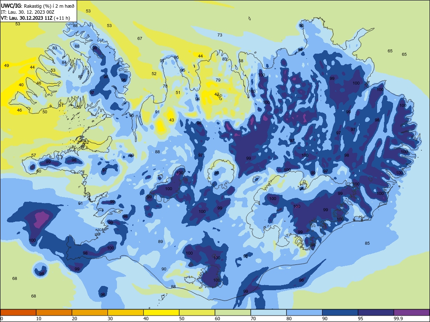Click the map value '57' on the western peninsula

click(x=34, y=155)
